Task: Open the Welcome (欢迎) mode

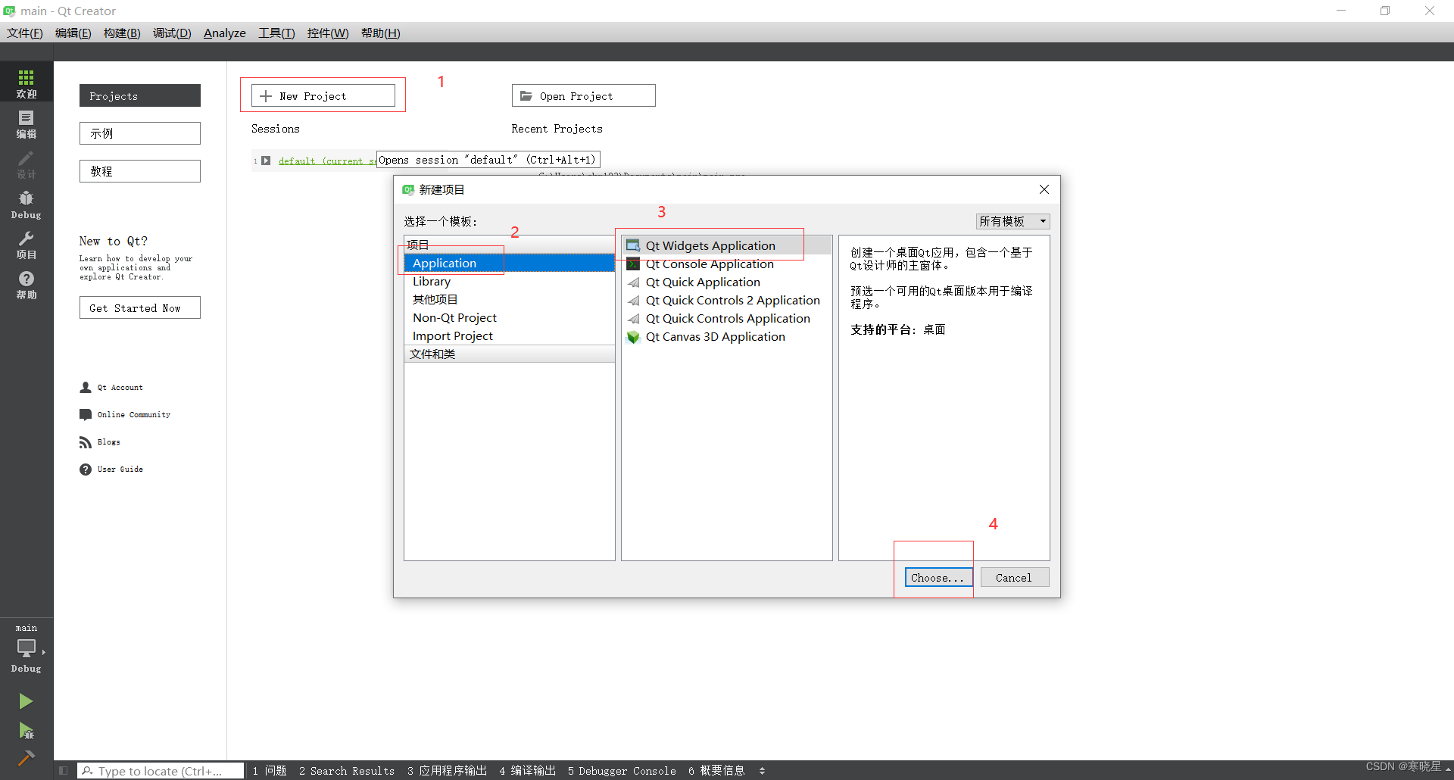Action: tap(27, 82)
